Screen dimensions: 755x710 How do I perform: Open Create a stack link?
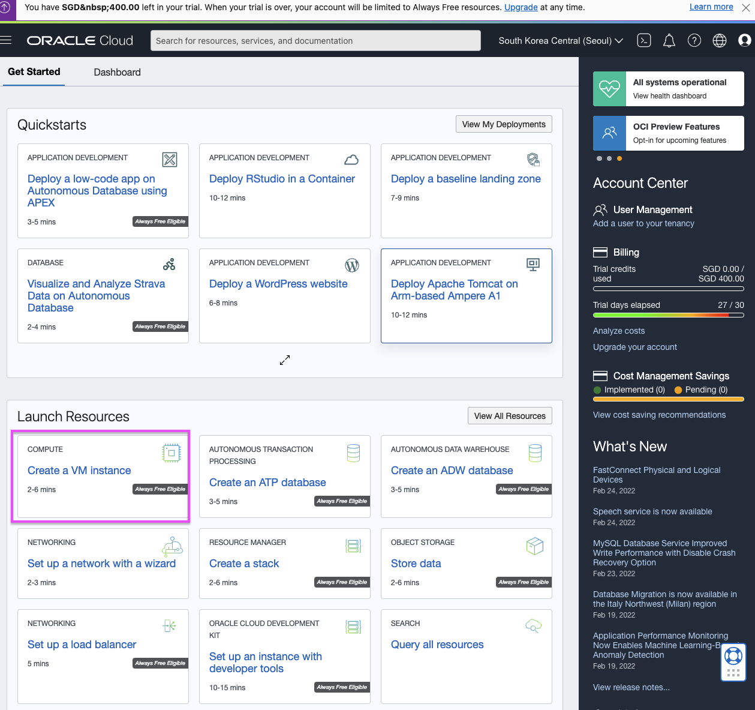(x=244, y=564)
